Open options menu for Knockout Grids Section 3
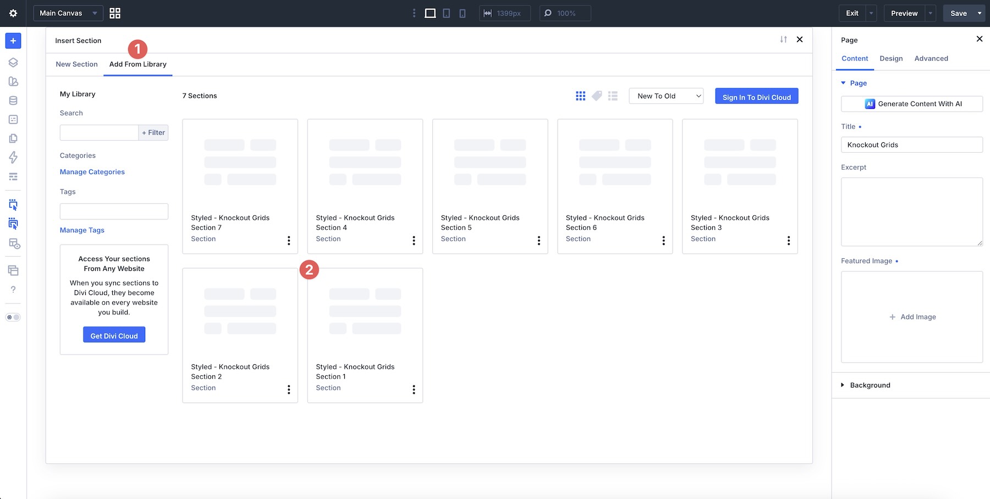Screen dimensions: 990x499 (788, 241)
